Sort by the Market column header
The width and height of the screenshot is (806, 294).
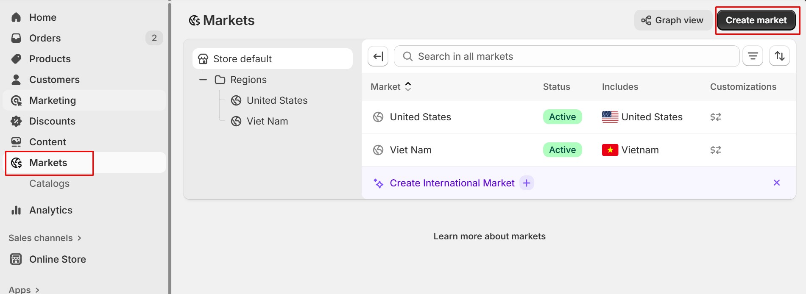click(391, 87)
